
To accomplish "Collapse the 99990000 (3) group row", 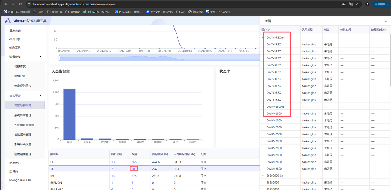I will pyautogui.click(x=263, y=176).
